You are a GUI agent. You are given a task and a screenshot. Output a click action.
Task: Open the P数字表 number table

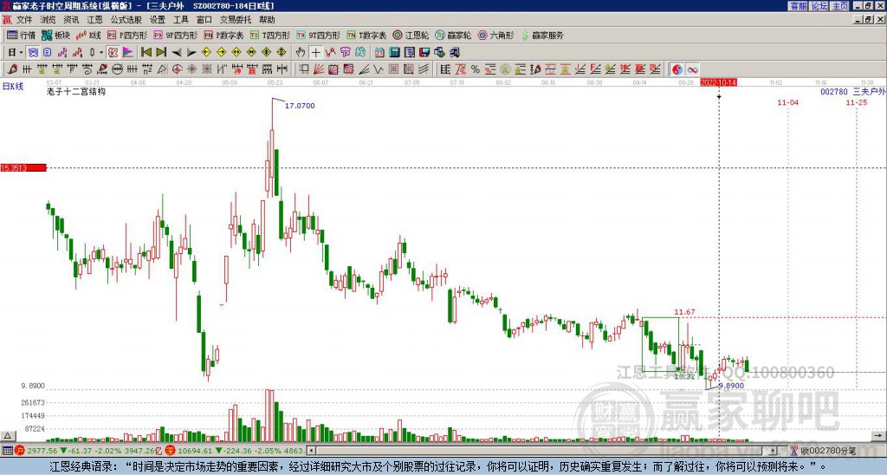point(223,35)
